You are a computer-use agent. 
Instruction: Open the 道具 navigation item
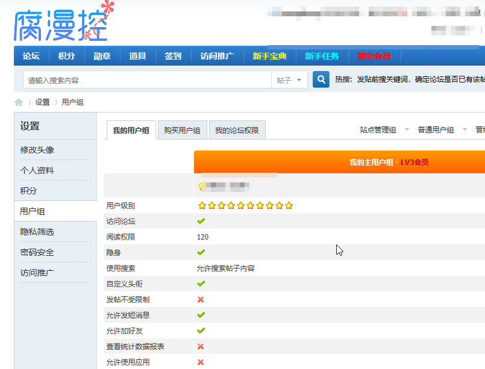pyautogui.click(x=137, y=56)
